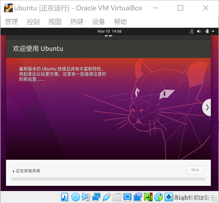Click the Skip button
219x203 pixels.
pos(195,170)
